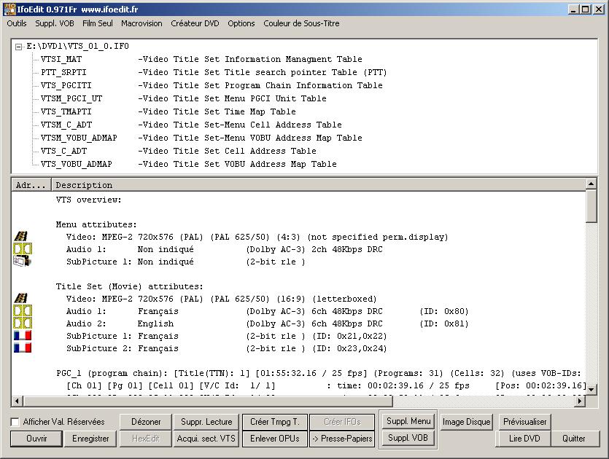This screenshot has height=459, width=609.
Task: Click the French flag beside SubPicture 1
Action: [22, 336]
